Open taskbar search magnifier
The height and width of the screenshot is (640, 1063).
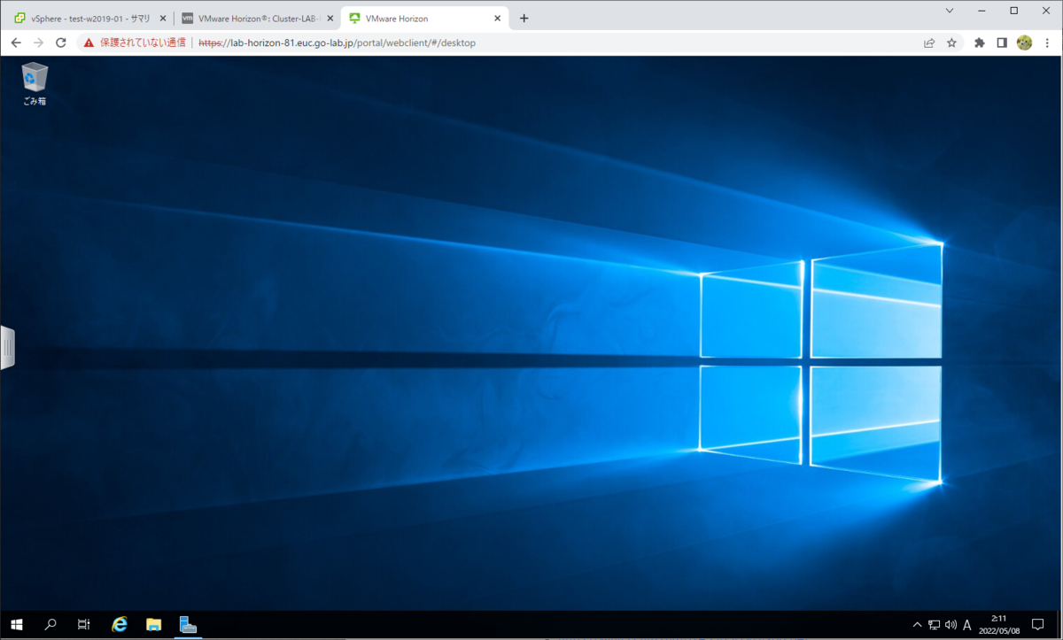pyautogui.click(x=50, y=625)
